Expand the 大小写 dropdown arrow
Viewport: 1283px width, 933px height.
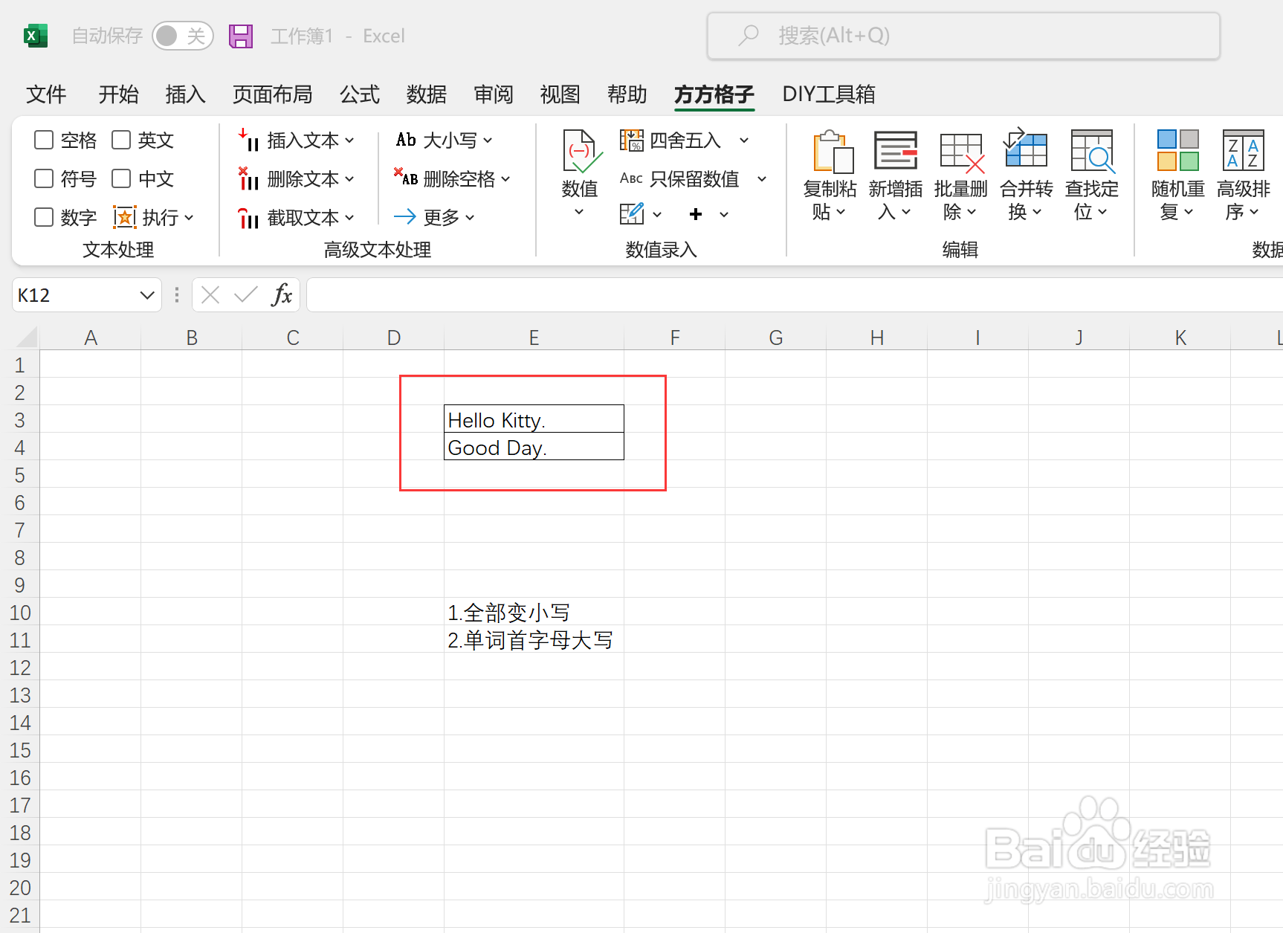488,140
